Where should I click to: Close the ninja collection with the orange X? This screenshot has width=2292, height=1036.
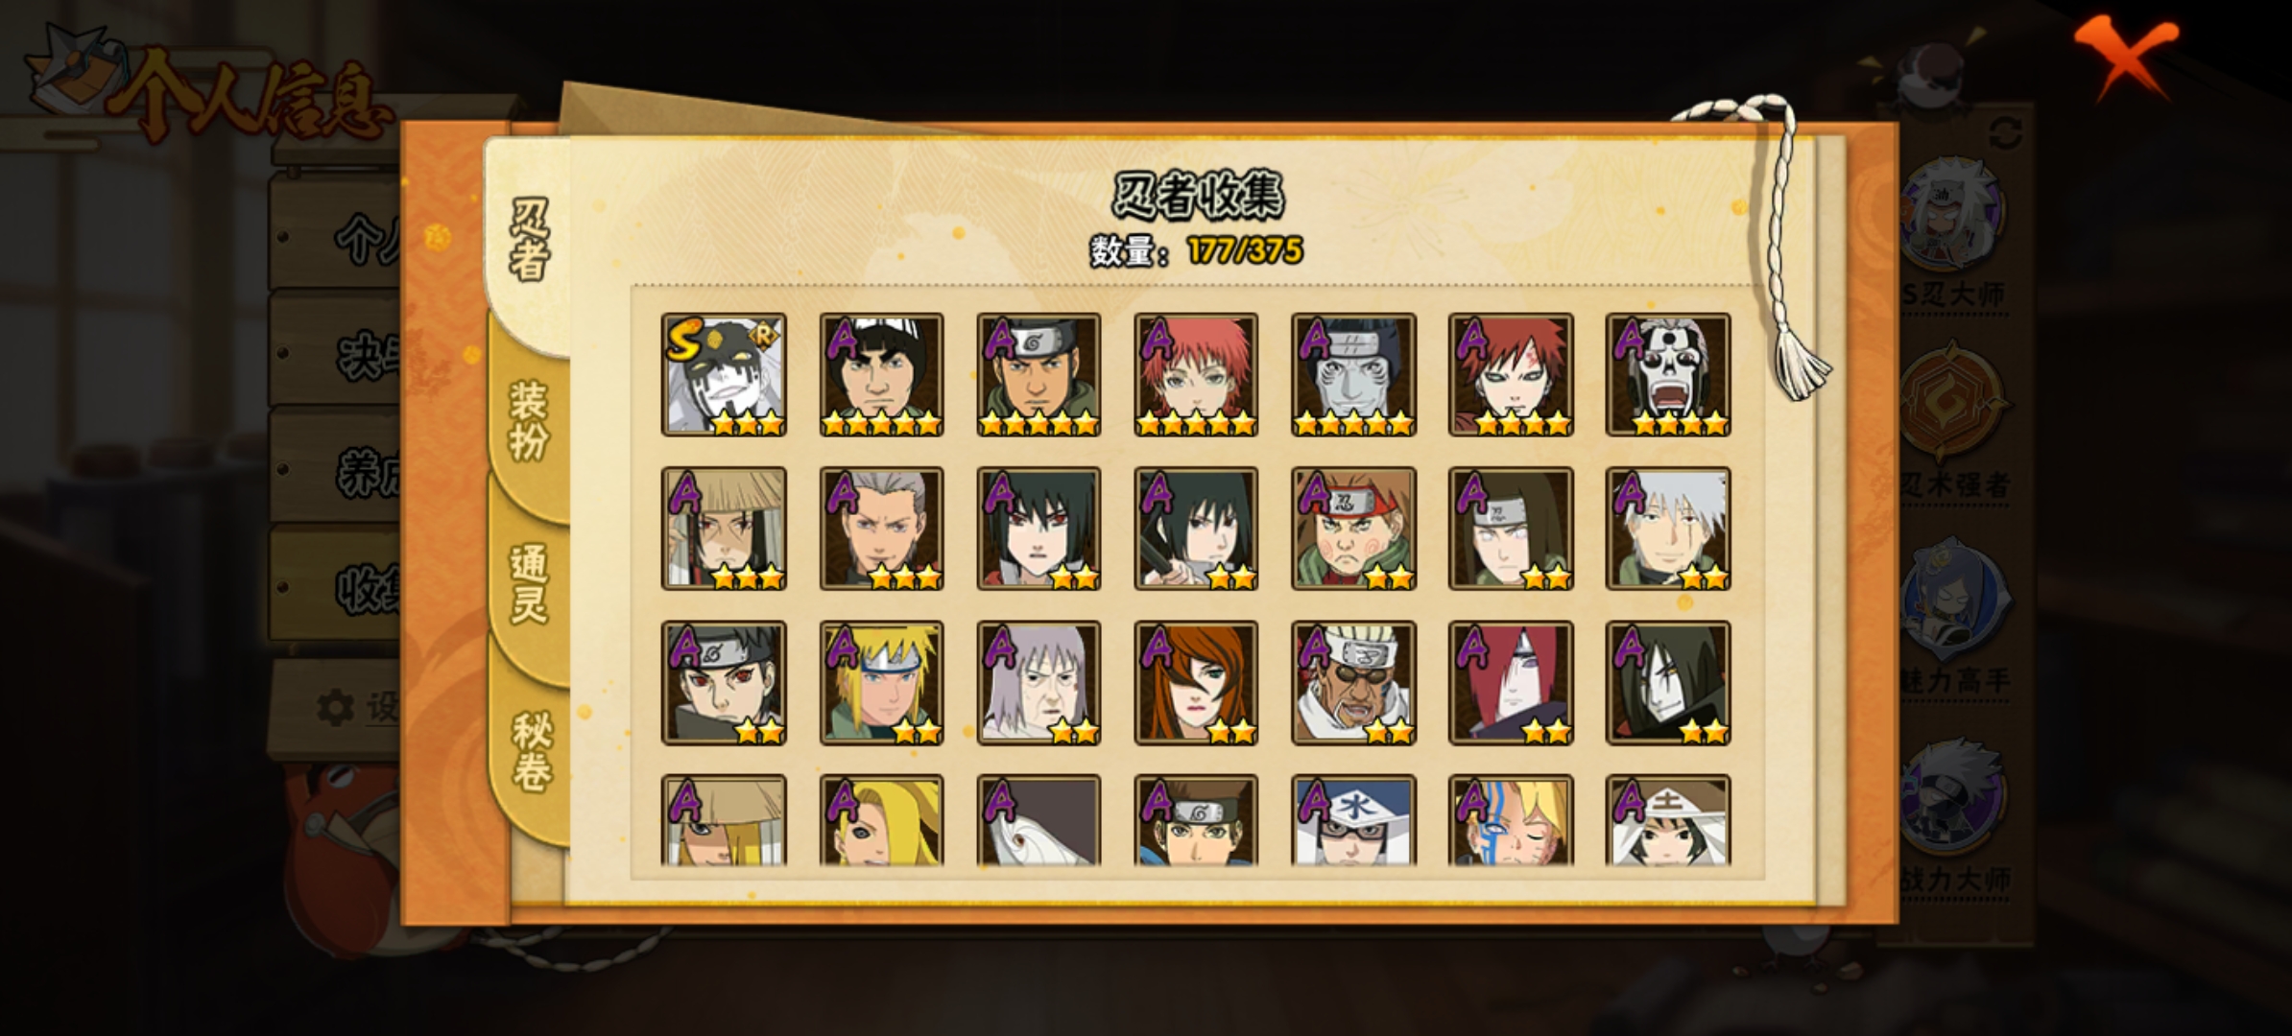coord(2126,56)
